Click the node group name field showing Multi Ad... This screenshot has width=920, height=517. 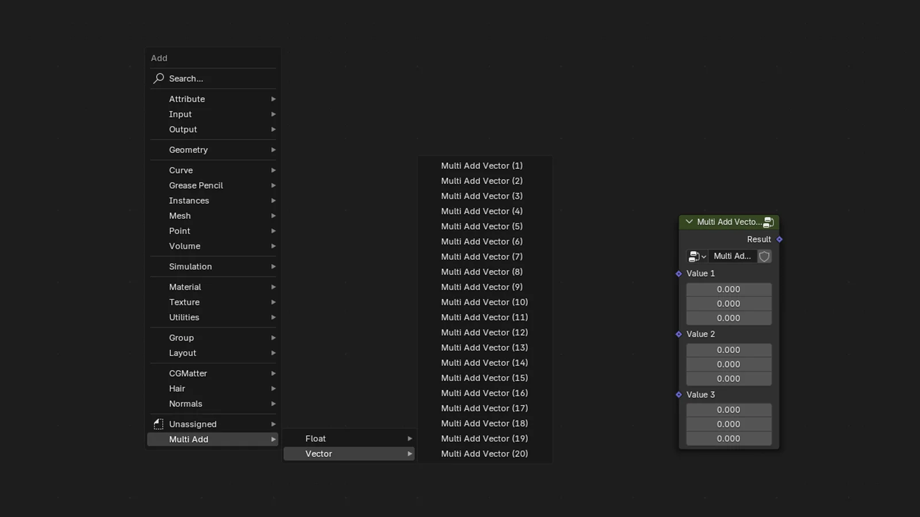[733, 256]
